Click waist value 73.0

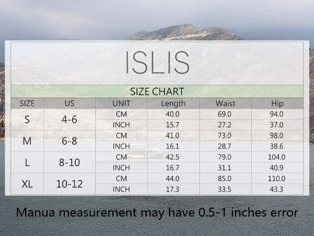[x=225, y=136]
